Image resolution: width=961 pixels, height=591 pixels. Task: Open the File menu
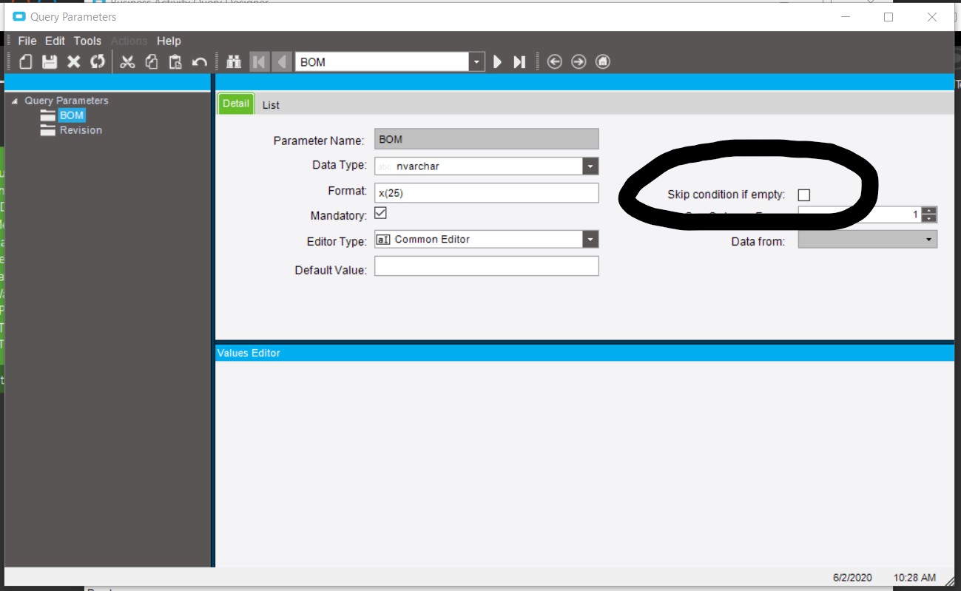[27, 41]
